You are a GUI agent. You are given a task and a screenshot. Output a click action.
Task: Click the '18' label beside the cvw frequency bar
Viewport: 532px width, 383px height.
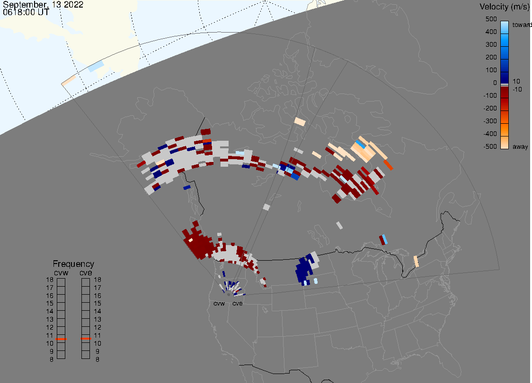pyautogui.click(x=50, y=280)
